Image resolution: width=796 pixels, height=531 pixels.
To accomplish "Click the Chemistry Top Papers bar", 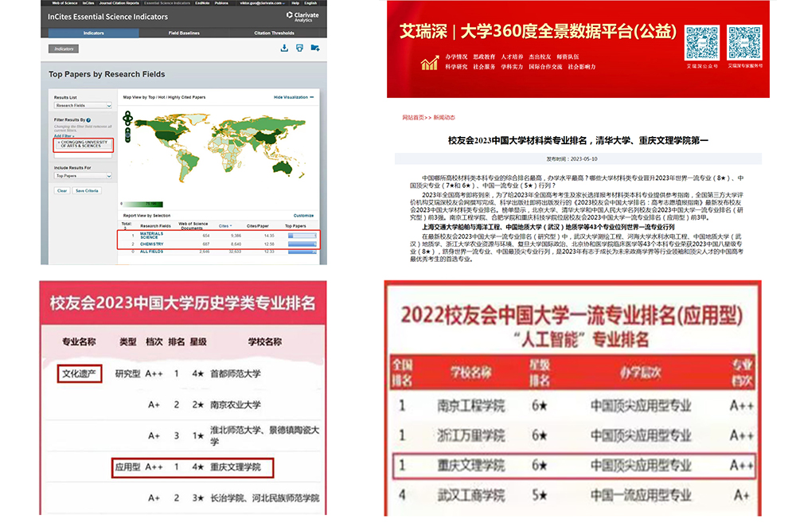I will (x=302, y=244).
